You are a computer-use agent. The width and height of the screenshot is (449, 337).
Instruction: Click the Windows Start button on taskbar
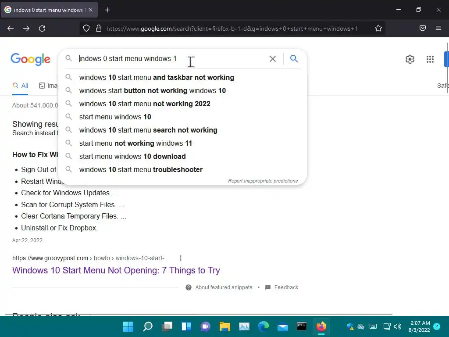click(128, 326)
